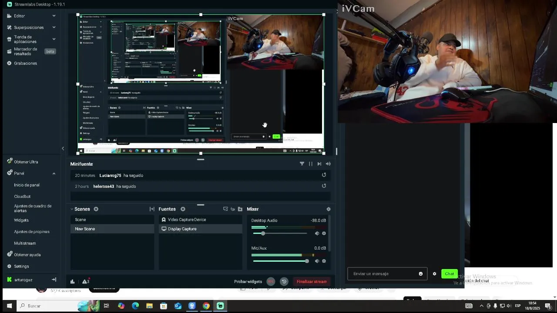Select Display Capture source

[x=200, y=229]
